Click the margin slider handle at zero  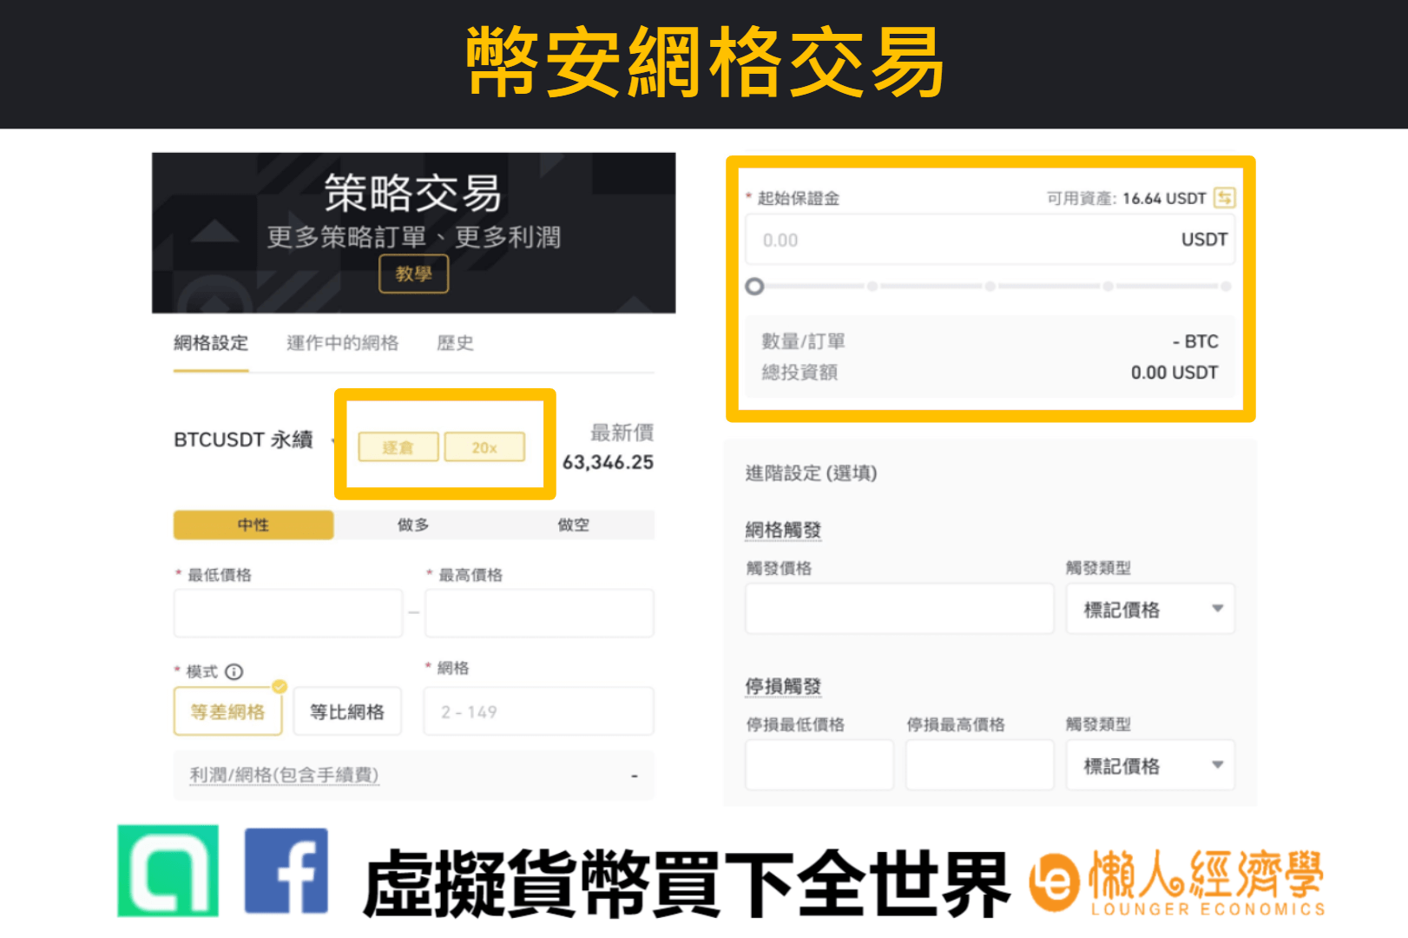(x=754, y=286)
